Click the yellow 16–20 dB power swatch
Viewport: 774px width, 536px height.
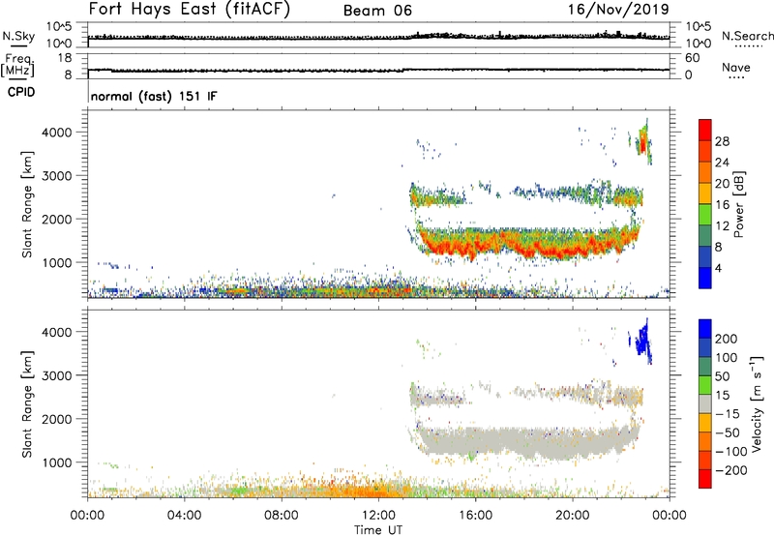point(705,193)
